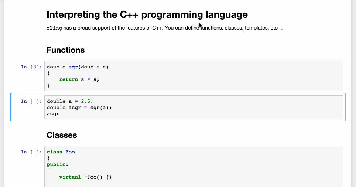Click the "class Foo" declaration line
Image resolution: width=356 pixels, height=187 pixels.
(x=61, y=152)
